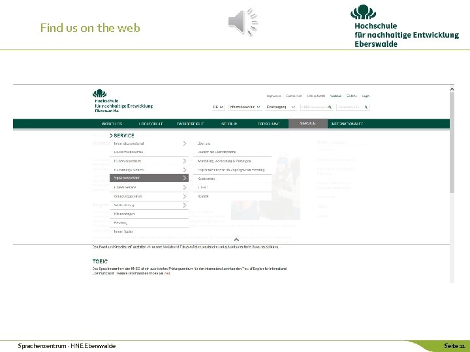Click the magnifier icon in HNEE search field

330,107
